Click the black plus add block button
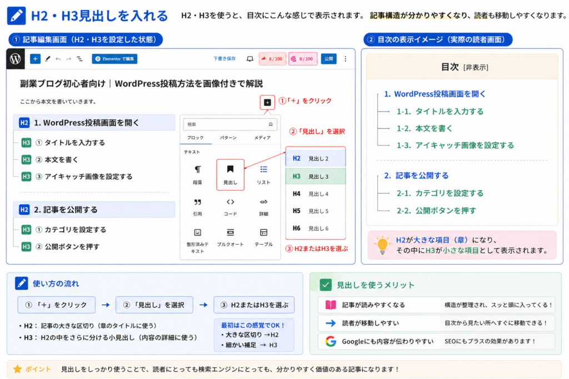This screenshot has width=569, height=379. point(267,103)
